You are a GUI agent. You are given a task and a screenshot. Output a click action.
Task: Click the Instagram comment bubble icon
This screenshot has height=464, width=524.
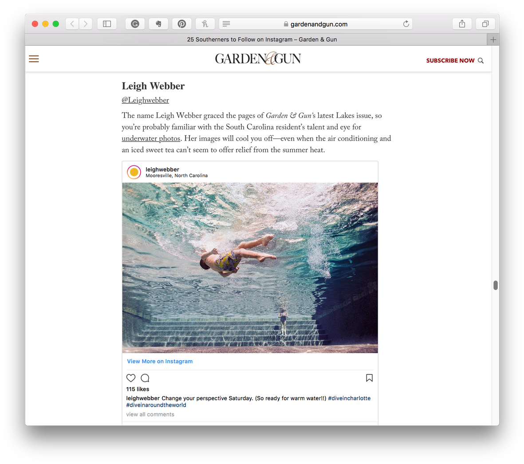tap(145, 378)
